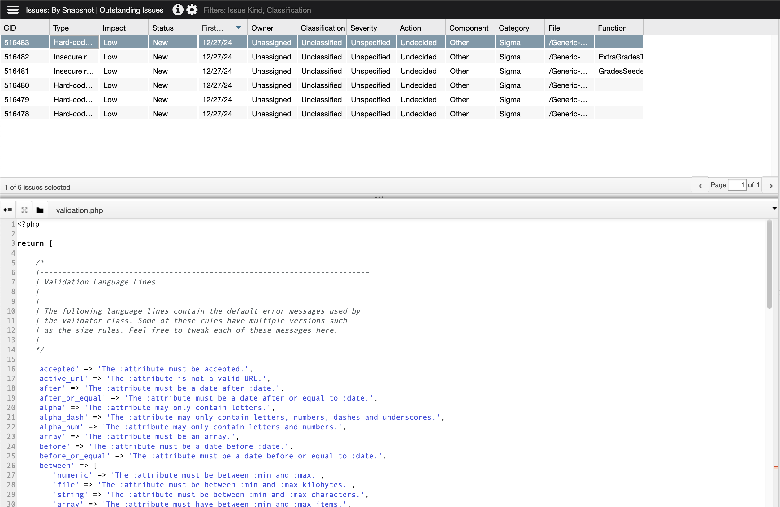Select issue row CID 516480
Viewport: 780px width, 507px height.
click(322, 85)
